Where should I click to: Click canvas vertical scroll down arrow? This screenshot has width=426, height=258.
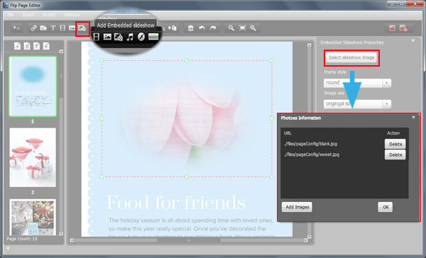[309, 237]
